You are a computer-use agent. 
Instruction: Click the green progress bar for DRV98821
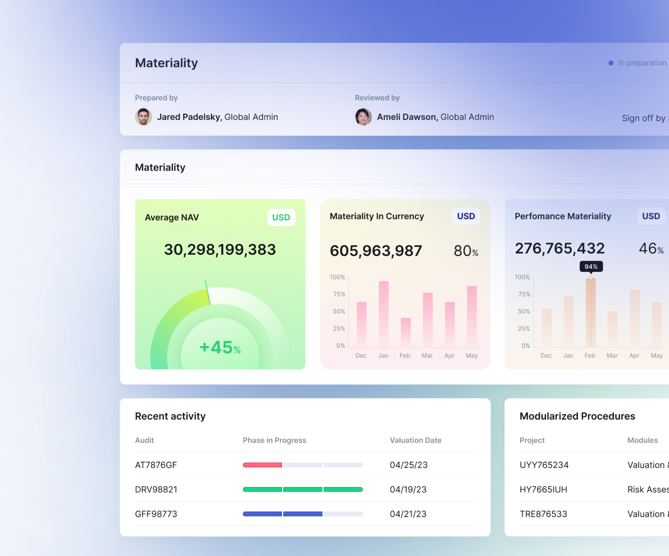[x=303, y=490]
